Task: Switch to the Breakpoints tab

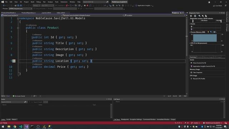Action: point(125,119)
